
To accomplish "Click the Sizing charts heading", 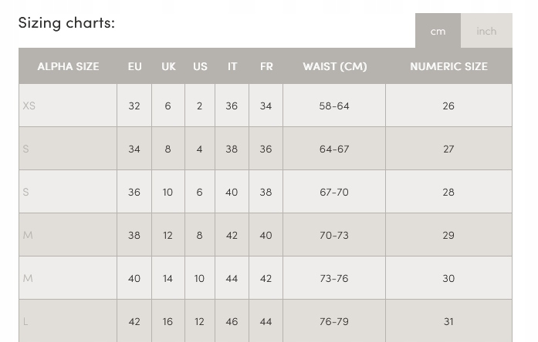I will 66,23.
